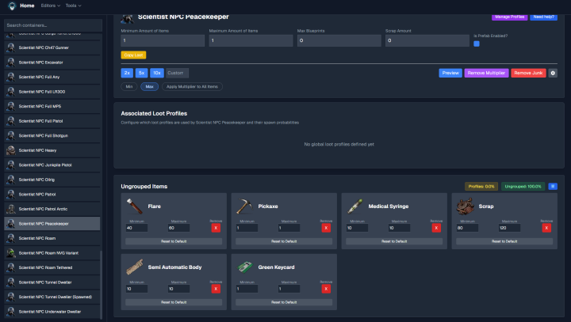Viewport: 571px width, 322px height.
Task: Select Scientist NPC Full MP5 container
Action: pyautogui.click(x=52, y=107)
